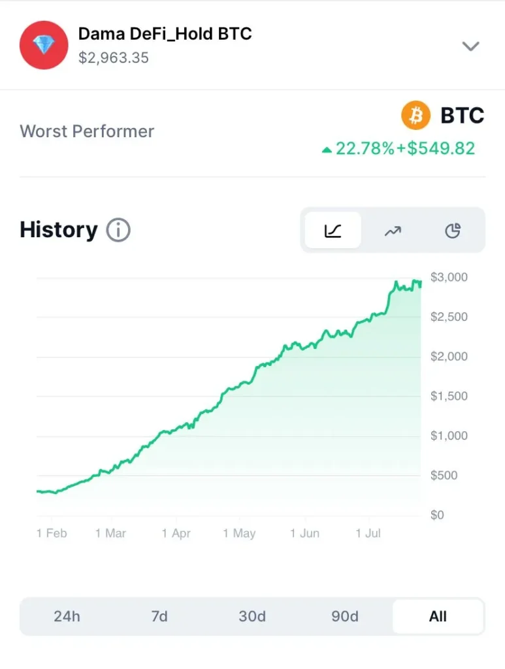Select the line chart icon in History
The image size is (505, 669).
[x=333, y=231]
